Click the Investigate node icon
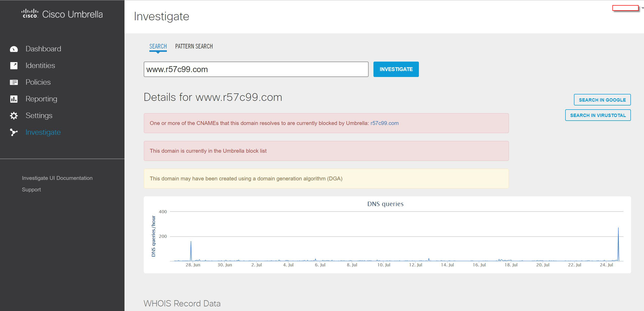This screenshot has width=644, height=311. 14,132
